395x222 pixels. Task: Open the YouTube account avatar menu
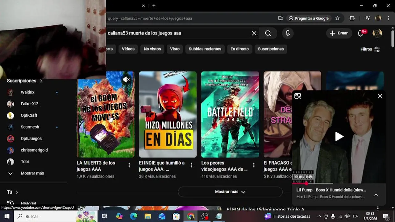click(x=377, y=33)
